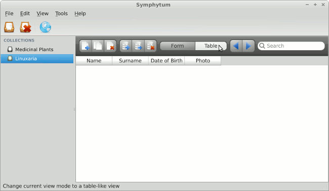Maximize the Symphytum window
This screenshot has width=329, height=191.
(315, 5)
